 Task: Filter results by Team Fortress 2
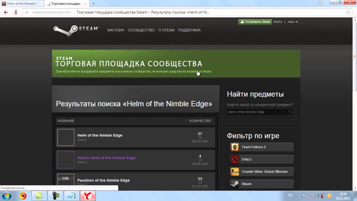tap(262, 147)
